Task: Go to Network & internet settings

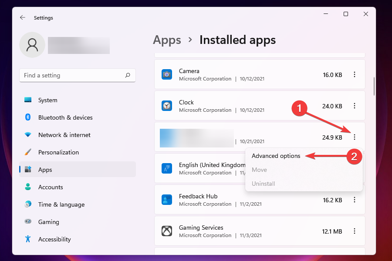Action: click(x=64, y=135)
